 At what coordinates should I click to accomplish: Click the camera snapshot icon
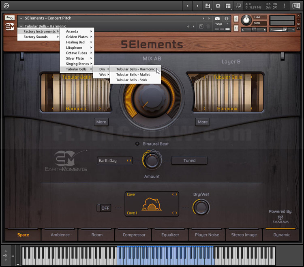(x=217, y=19)
